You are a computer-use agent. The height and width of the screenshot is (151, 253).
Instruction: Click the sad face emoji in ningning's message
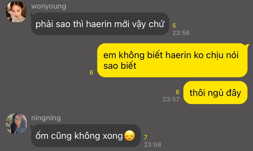pyautogui.click(x=130, y=136)
